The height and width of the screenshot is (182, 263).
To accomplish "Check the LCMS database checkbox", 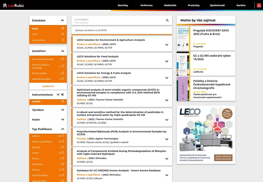I will (x=63, y=34).
